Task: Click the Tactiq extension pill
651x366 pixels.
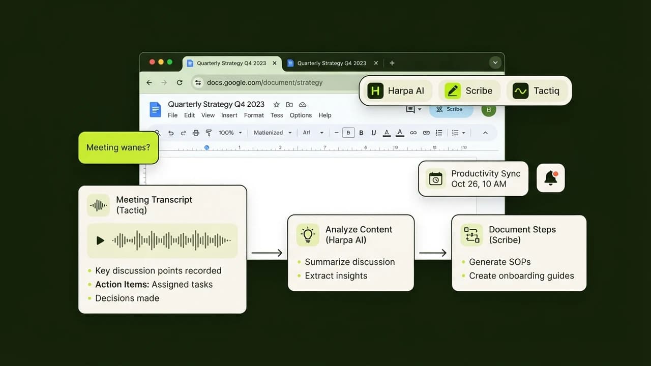Action: pos(537,91)
